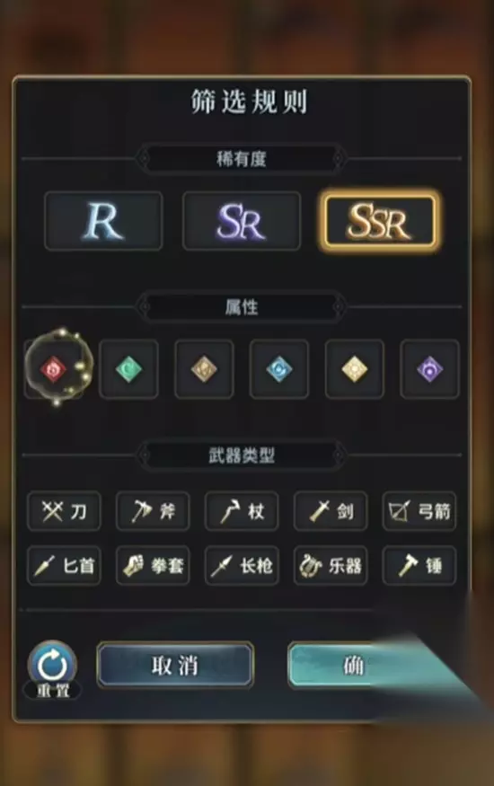
Task: Deselect the highlighted SSR rarity filter
Action: (x=379, y=221)
